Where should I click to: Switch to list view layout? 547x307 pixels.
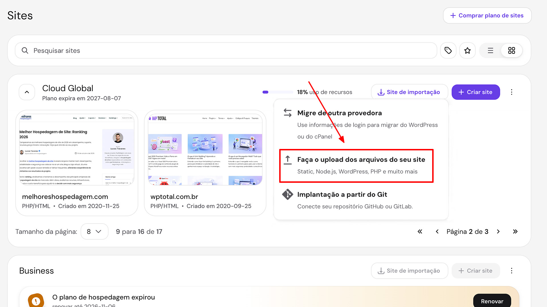tap(490, 51)
